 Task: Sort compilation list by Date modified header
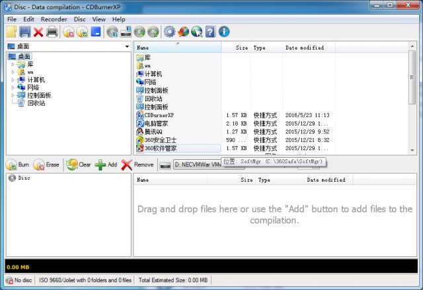328,180
